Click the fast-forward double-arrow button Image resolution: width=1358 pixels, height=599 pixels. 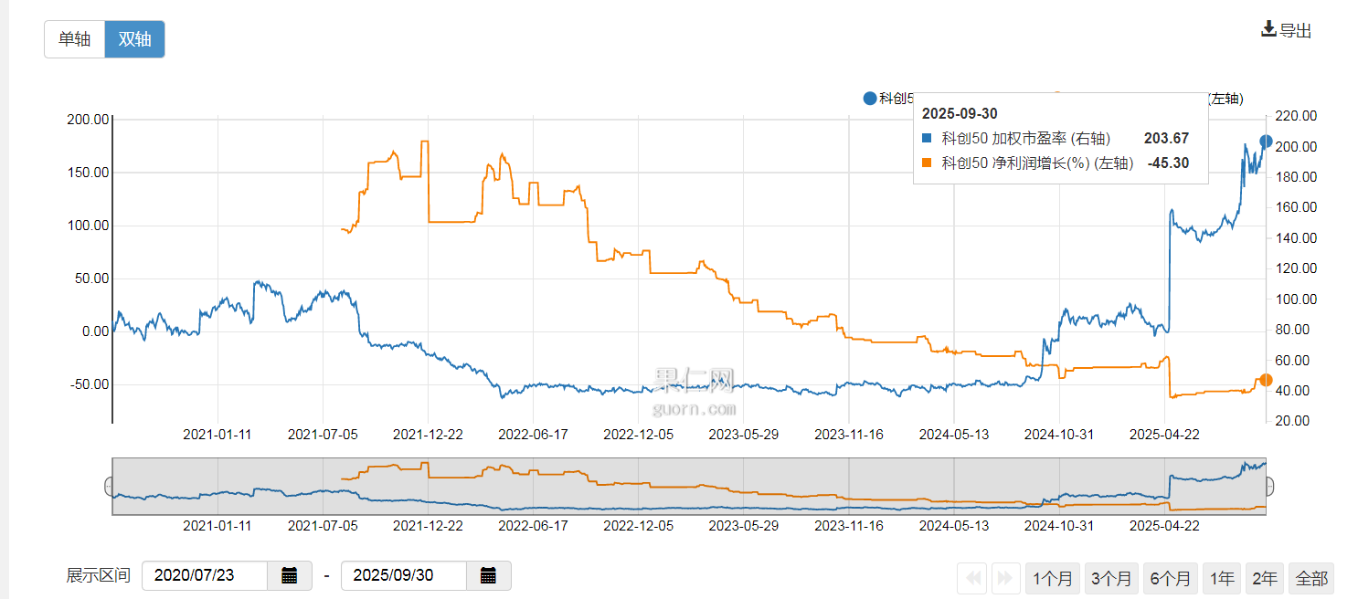pos(1005,578)
